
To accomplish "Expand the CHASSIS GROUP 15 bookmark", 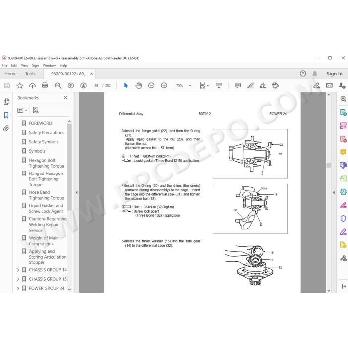I will (x=18, y=279).
